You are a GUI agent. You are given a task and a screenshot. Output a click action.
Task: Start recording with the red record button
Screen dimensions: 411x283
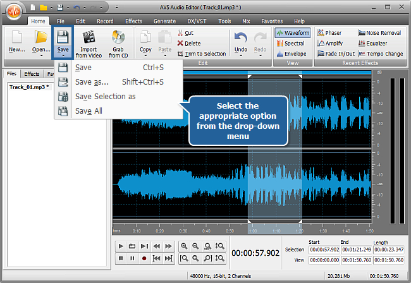(x=144, y=258)
